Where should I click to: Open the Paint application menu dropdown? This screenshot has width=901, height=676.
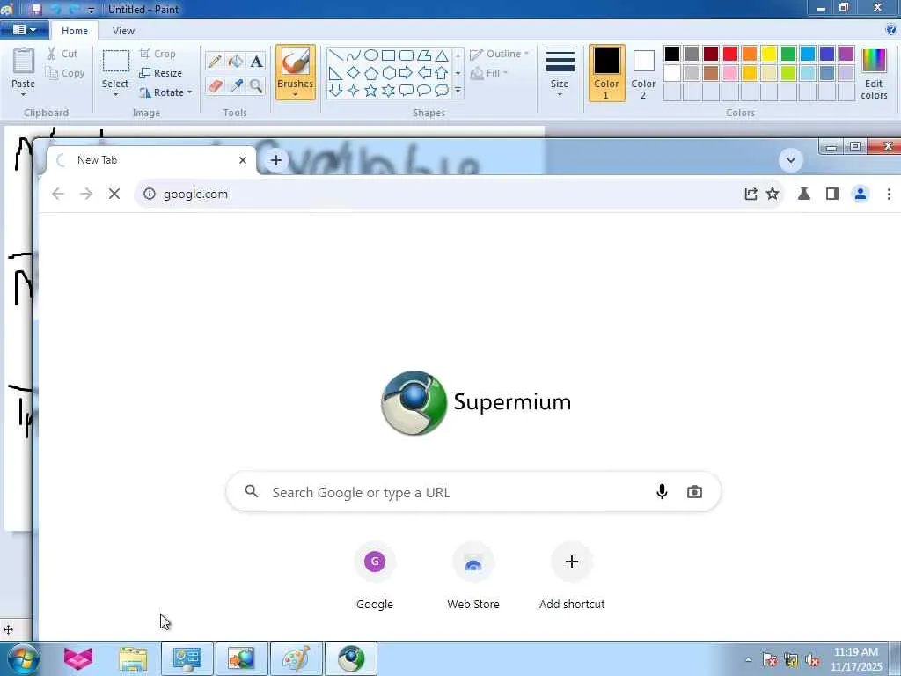pyautogui.click(x=24, y=29)
